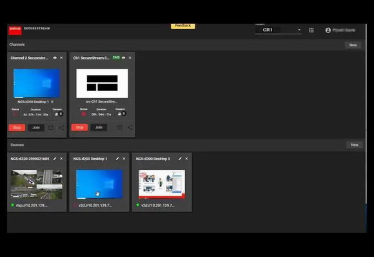The height and width of the screenshot is (257, 374).
Task: Share the Channel 2 Securestream channel
Action: tap(61, 128)
